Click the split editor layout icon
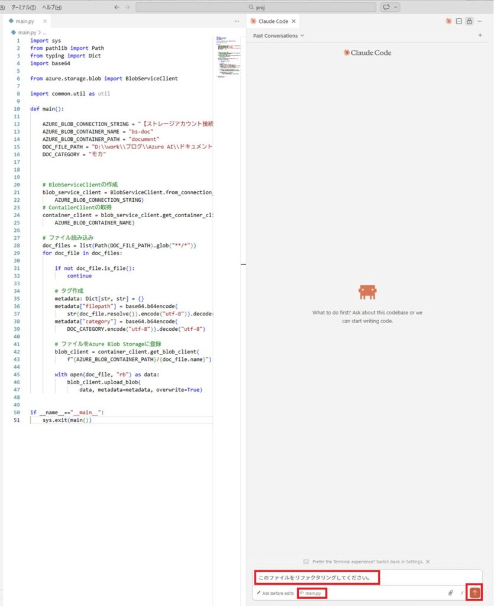This screenshot has height=606, width=494. point(459,21)
